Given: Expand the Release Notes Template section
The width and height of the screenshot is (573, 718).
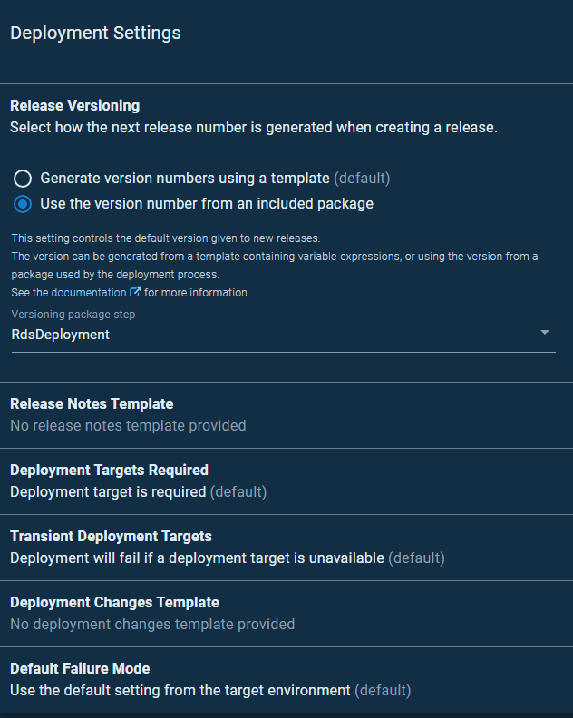Looking at the screenshot, I should (286, 415).
